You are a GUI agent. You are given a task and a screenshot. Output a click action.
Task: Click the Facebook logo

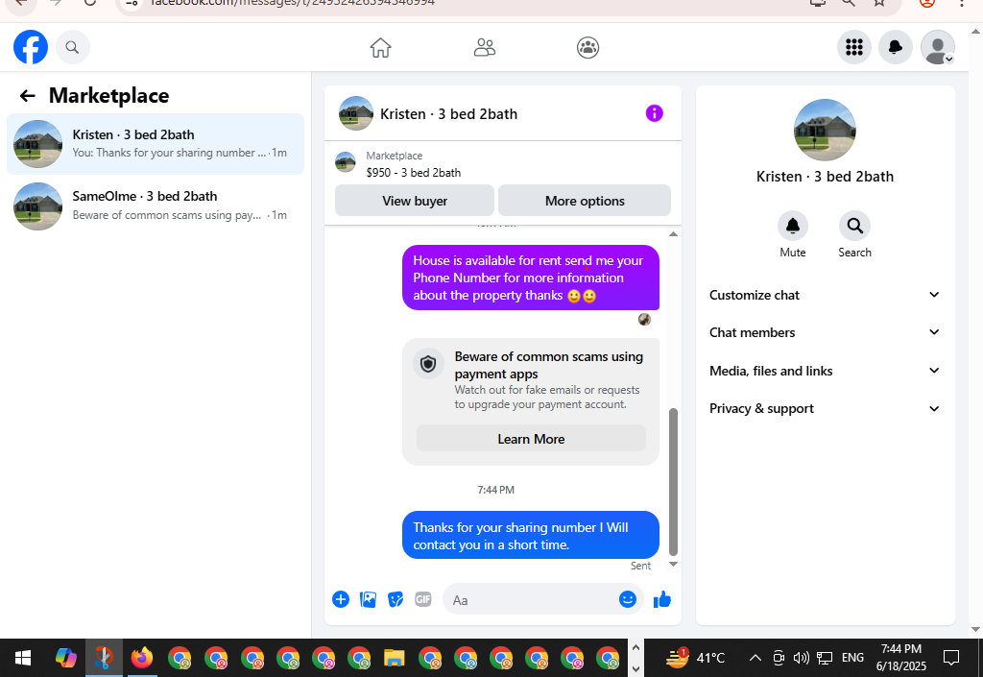pyautogui.click(x=31, y=47)
